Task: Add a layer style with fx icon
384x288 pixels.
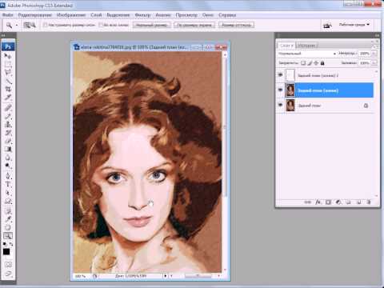Action: click(x=318, y=202)
